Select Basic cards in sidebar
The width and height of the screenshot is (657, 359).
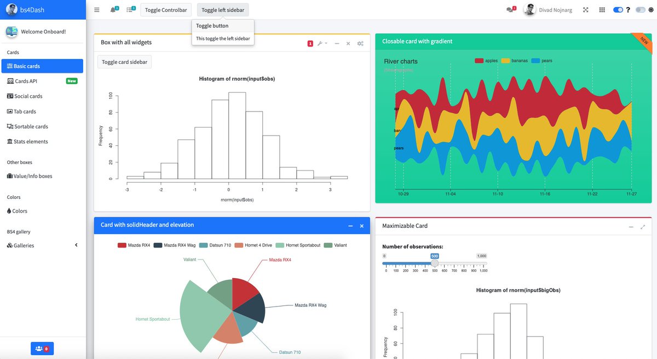pos(43,66)
